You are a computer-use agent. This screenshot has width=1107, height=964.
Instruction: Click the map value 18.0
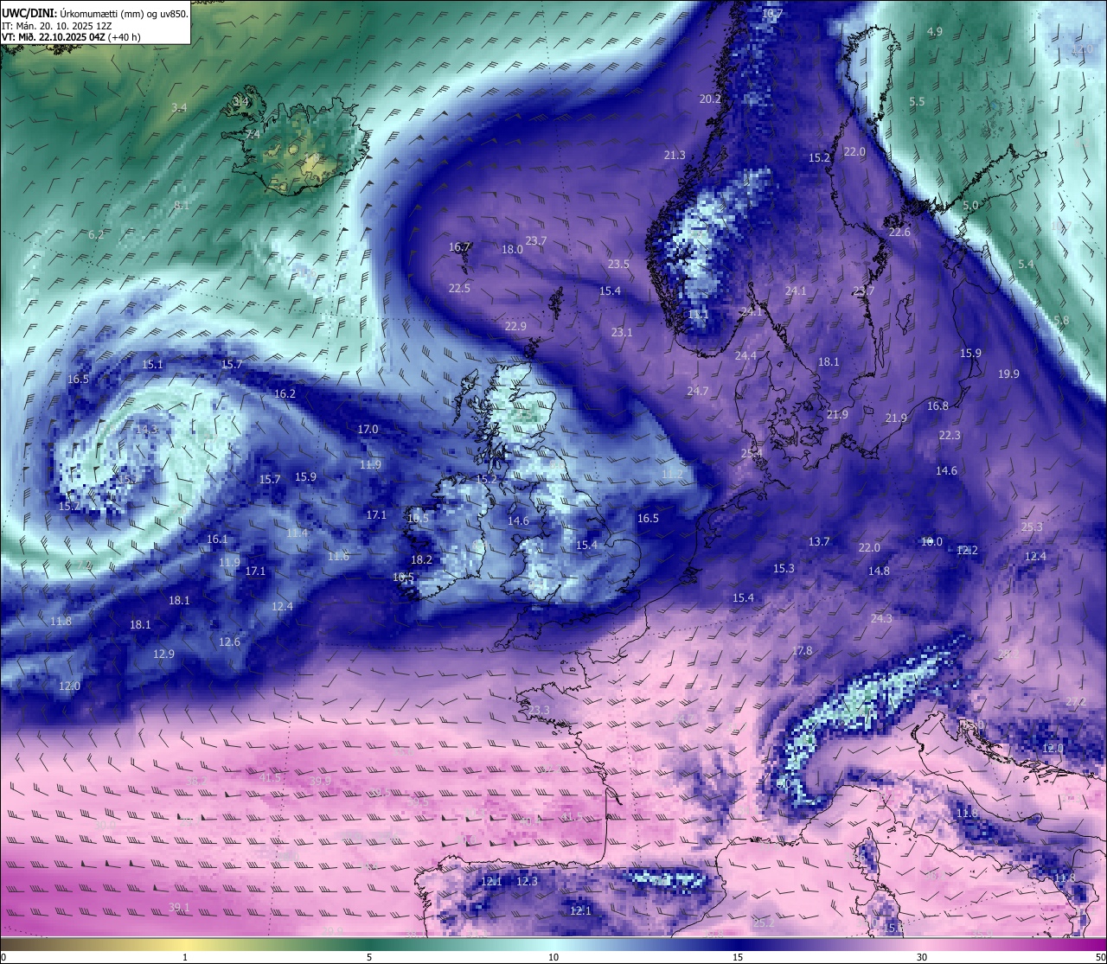(512, 249)
